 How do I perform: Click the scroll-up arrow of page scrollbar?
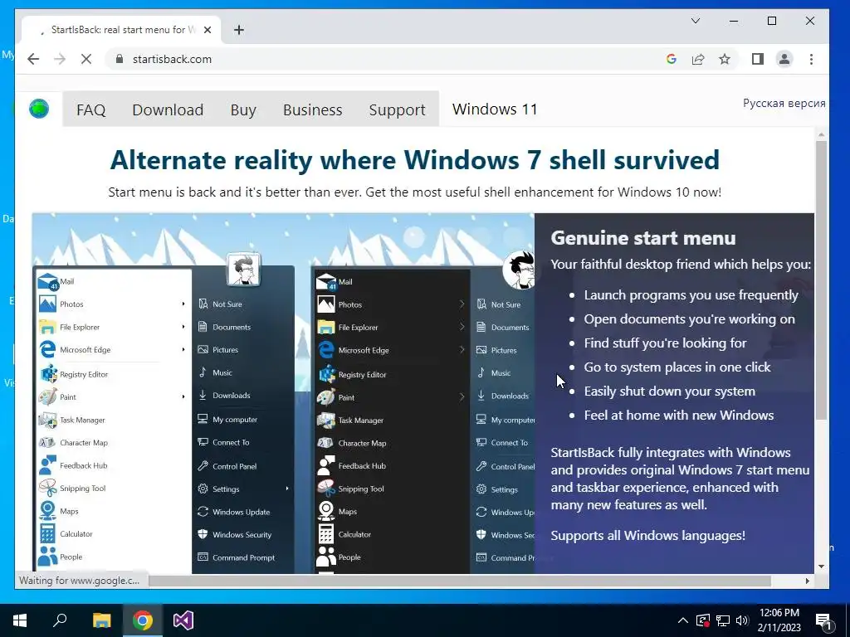click(x=821, y=134)
